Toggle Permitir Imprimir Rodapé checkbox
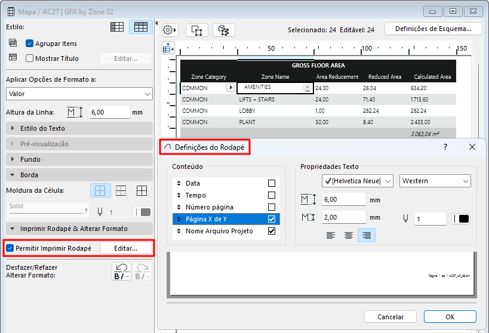This screenshot has width=489, height=333. [x=10, y=248]
